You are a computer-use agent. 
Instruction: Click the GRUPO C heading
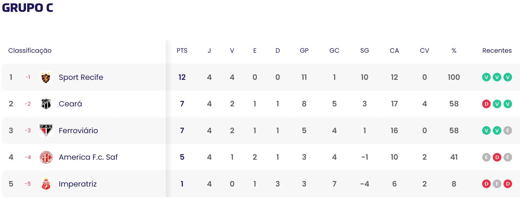pyautogui.click(x=27, y=8)
